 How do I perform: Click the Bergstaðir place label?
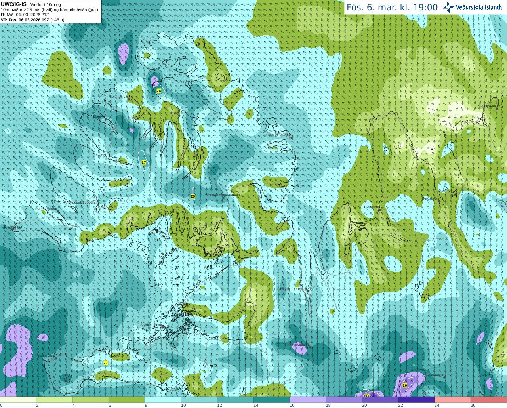click(430, 198)
